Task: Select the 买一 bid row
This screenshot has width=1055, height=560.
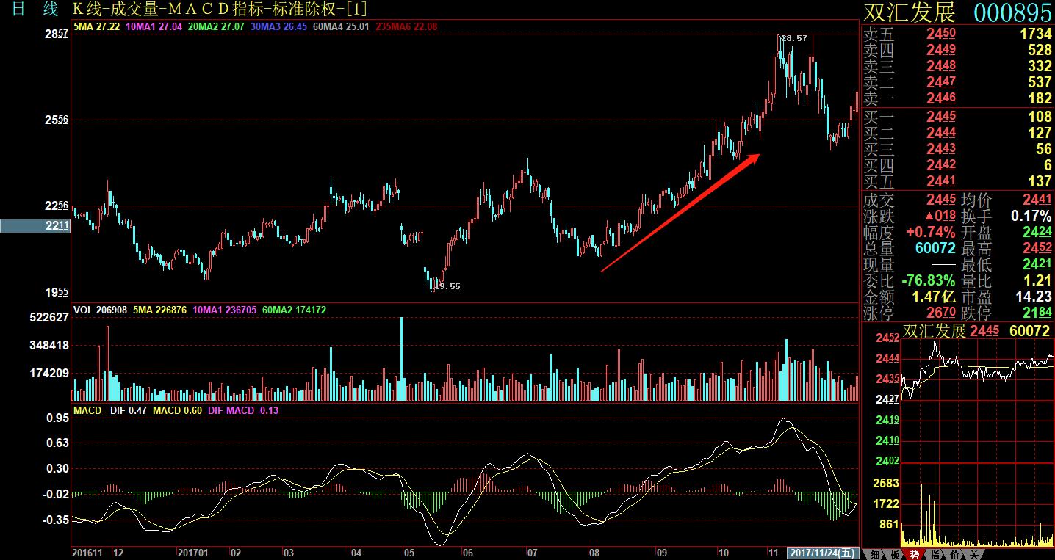Action: (x=958, y=117)
